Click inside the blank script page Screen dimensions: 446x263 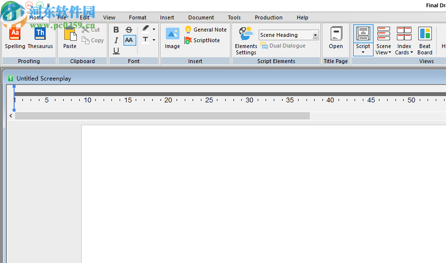(264, 194)
